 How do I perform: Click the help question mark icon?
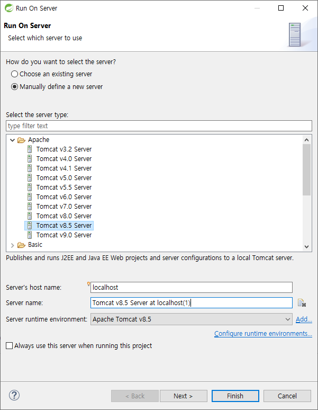tap(14, 395)
